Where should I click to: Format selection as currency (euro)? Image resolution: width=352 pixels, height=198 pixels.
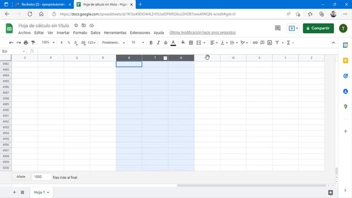tap(62, 43)
